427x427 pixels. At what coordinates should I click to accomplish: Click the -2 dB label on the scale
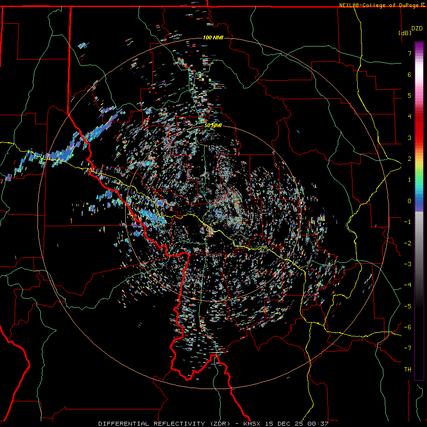pos(408,243)
